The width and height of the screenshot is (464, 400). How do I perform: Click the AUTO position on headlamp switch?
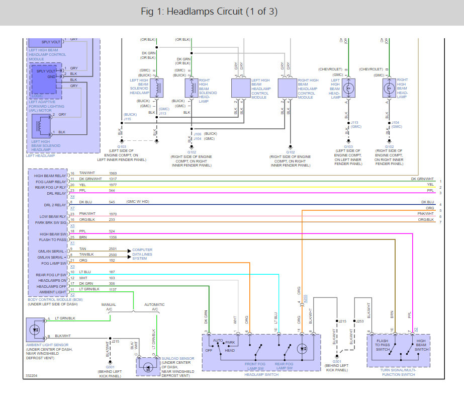click(x=218, y=341)
